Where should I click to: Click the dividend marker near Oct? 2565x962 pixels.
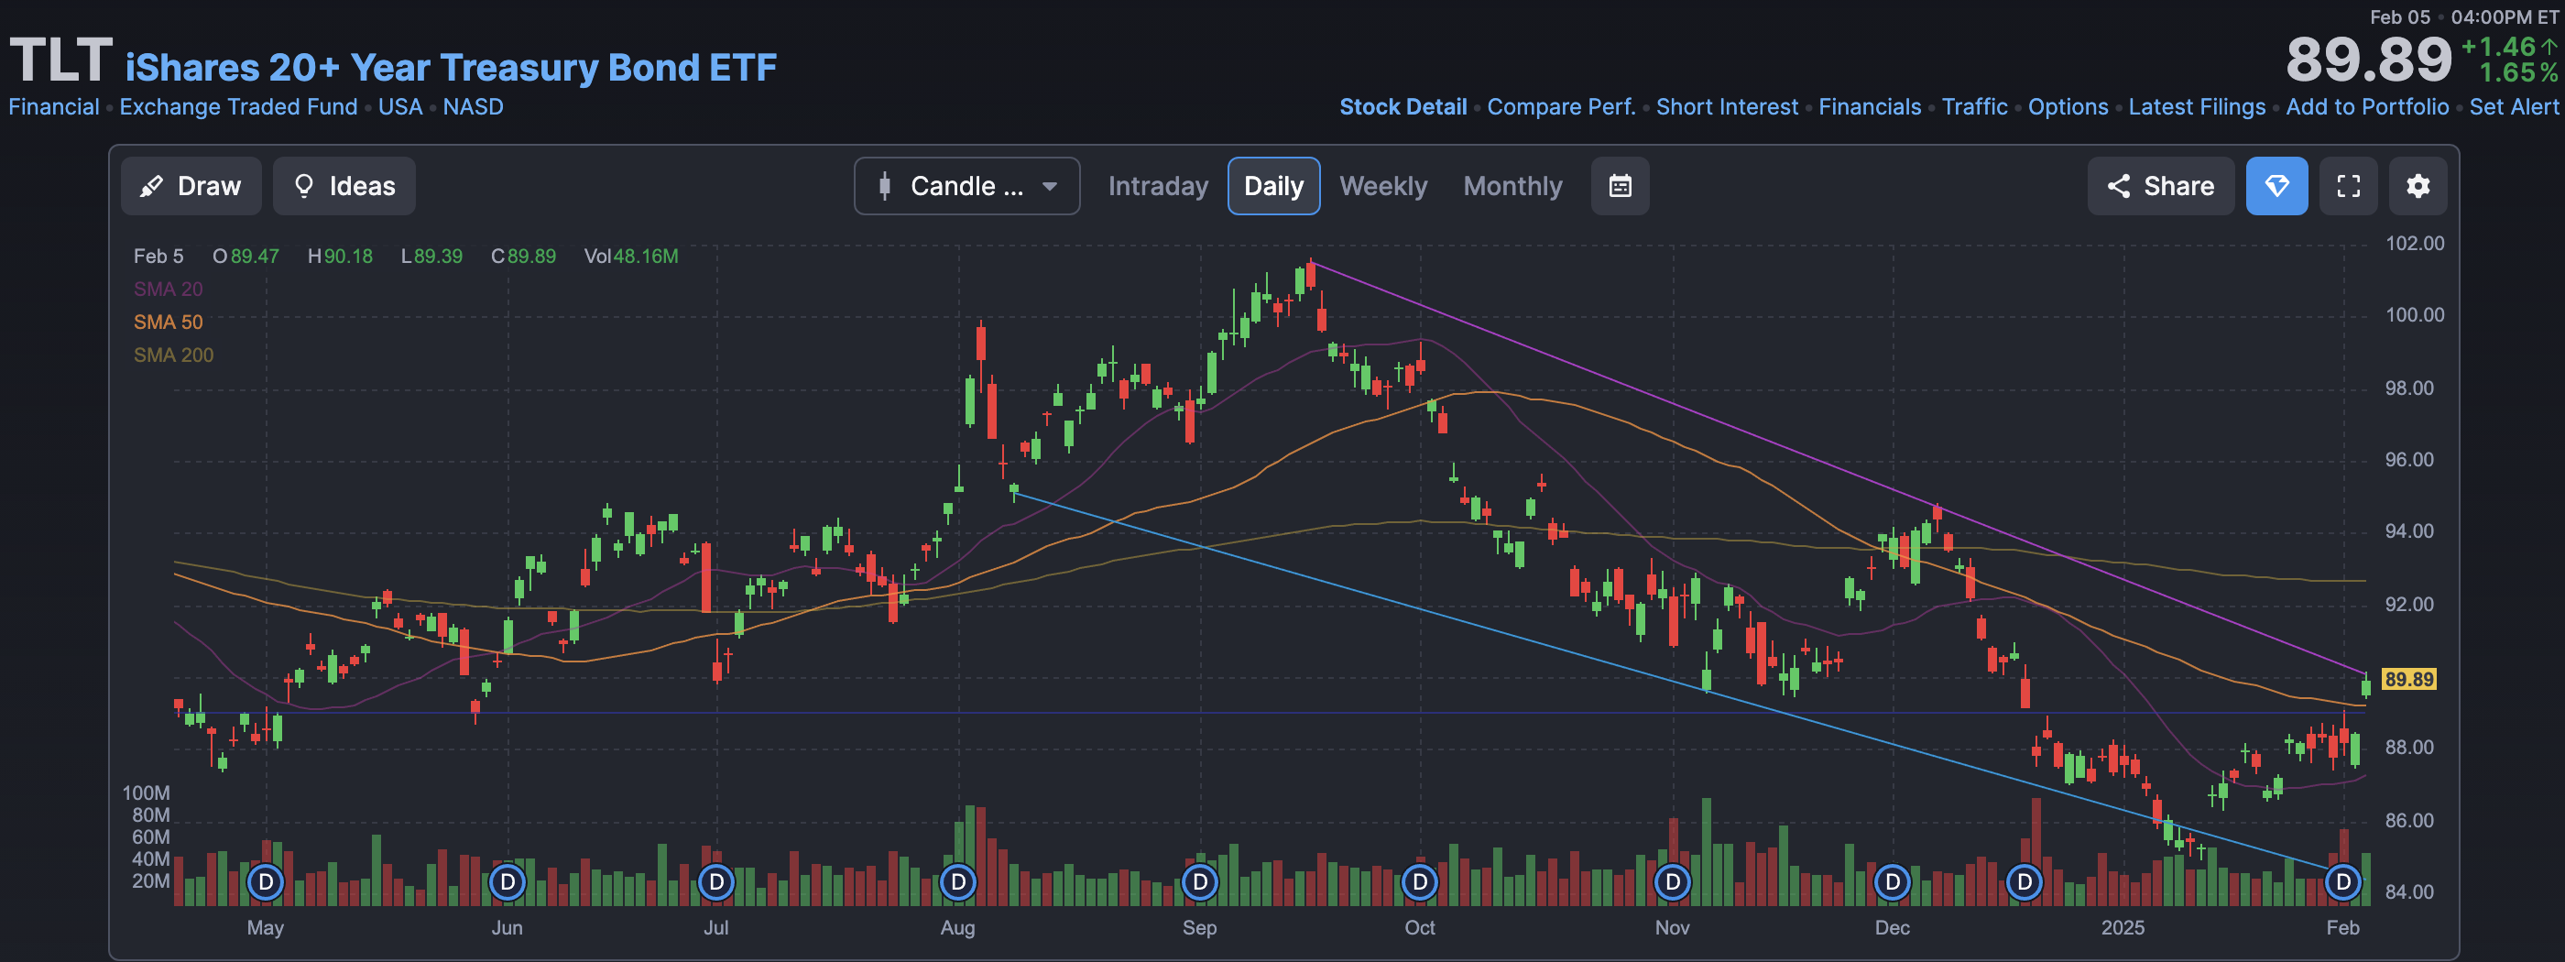tap(1420, 881)
